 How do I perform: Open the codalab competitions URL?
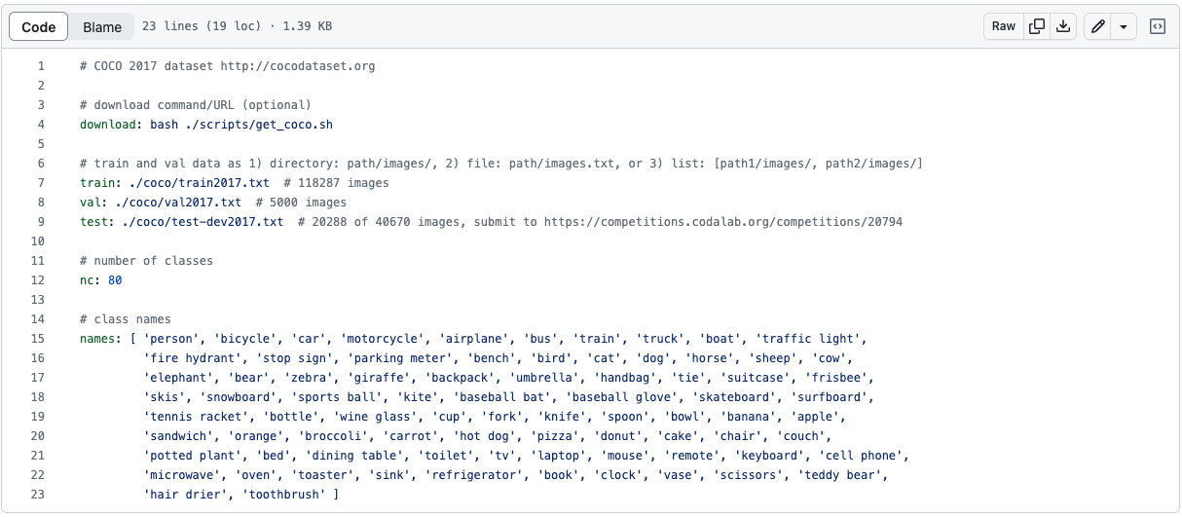pyautogui.click(x=722, y=222)
